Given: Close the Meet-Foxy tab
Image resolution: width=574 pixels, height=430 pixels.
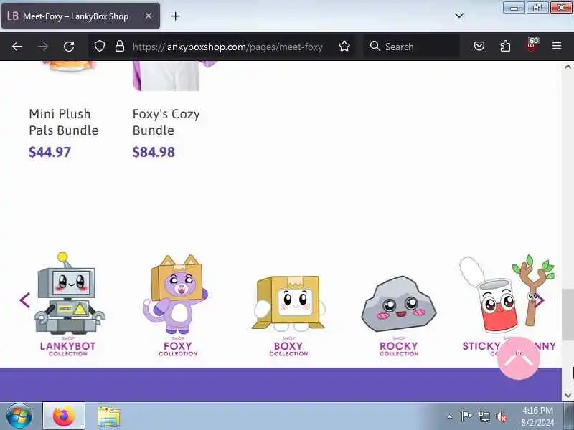Looking at the screenshot, I should pos(149,16).
